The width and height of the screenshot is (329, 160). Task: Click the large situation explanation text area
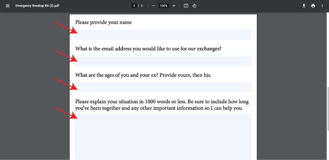pos(163,137)
